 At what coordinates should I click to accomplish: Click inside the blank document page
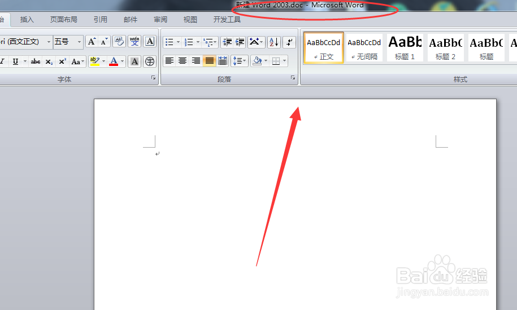click(295, 204)
